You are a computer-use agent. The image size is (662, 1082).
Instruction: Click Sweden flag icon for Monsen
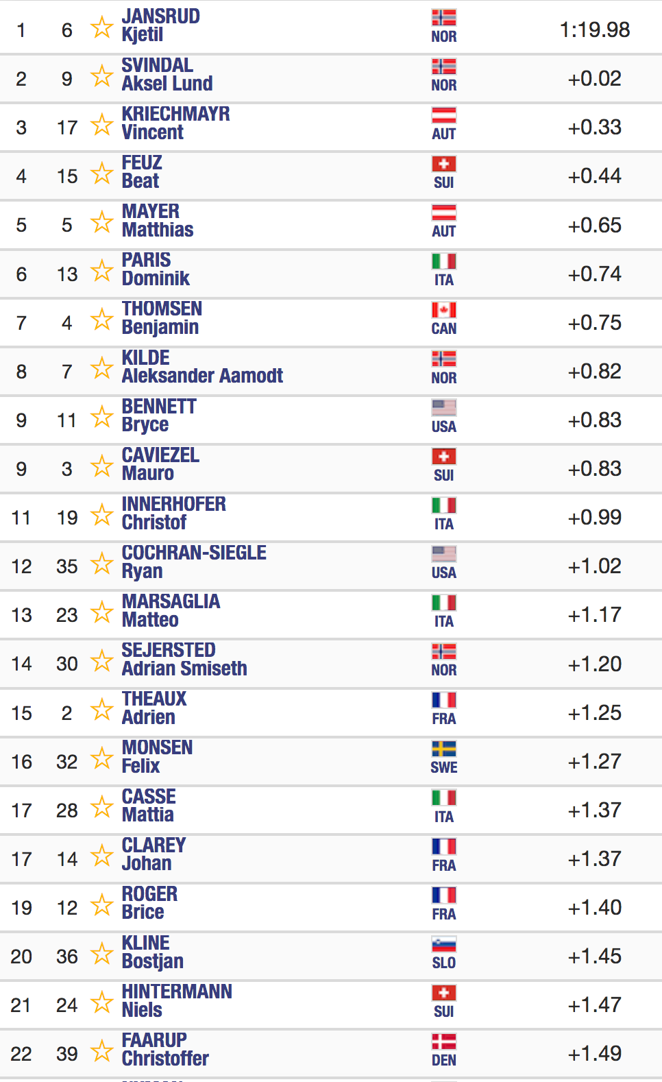point(444,749)
